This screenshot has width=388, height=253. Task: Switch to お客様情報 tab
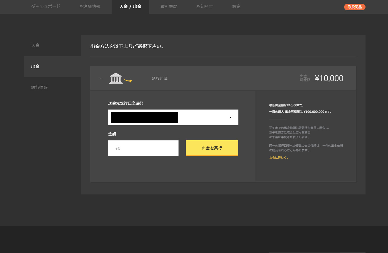(90, 6)
